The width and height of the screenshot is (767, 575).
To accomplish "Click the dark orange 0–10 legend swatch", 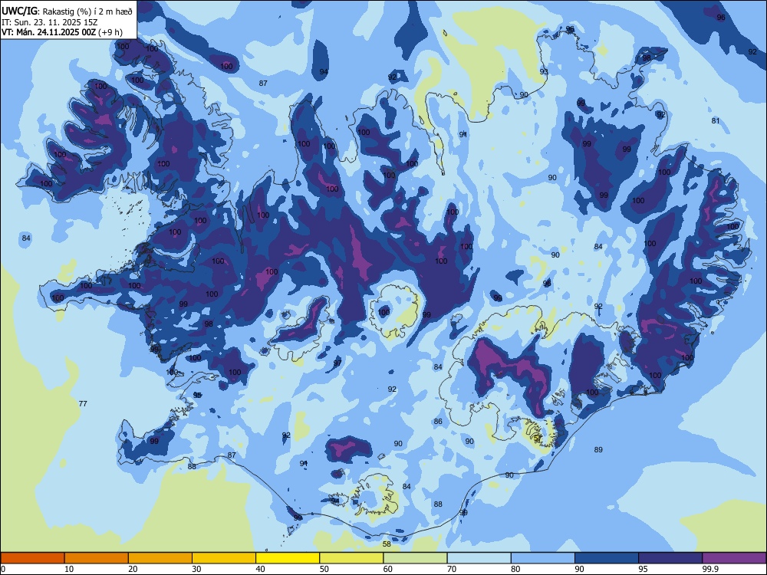I will 32,558.
